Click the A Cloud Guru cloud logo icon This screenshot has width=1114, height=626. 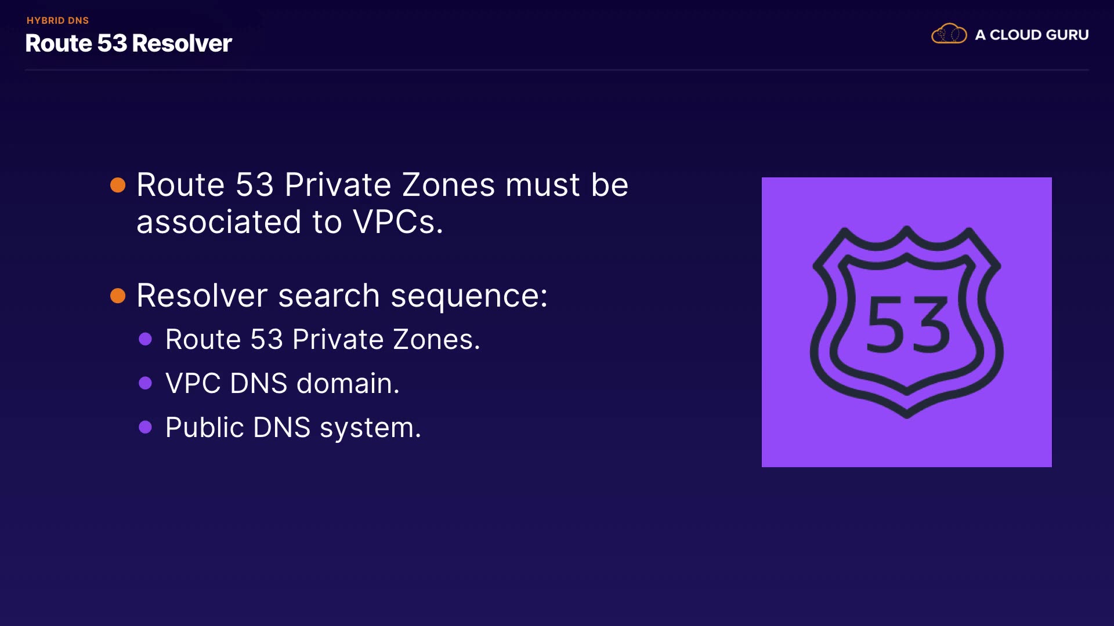point(949,34)
